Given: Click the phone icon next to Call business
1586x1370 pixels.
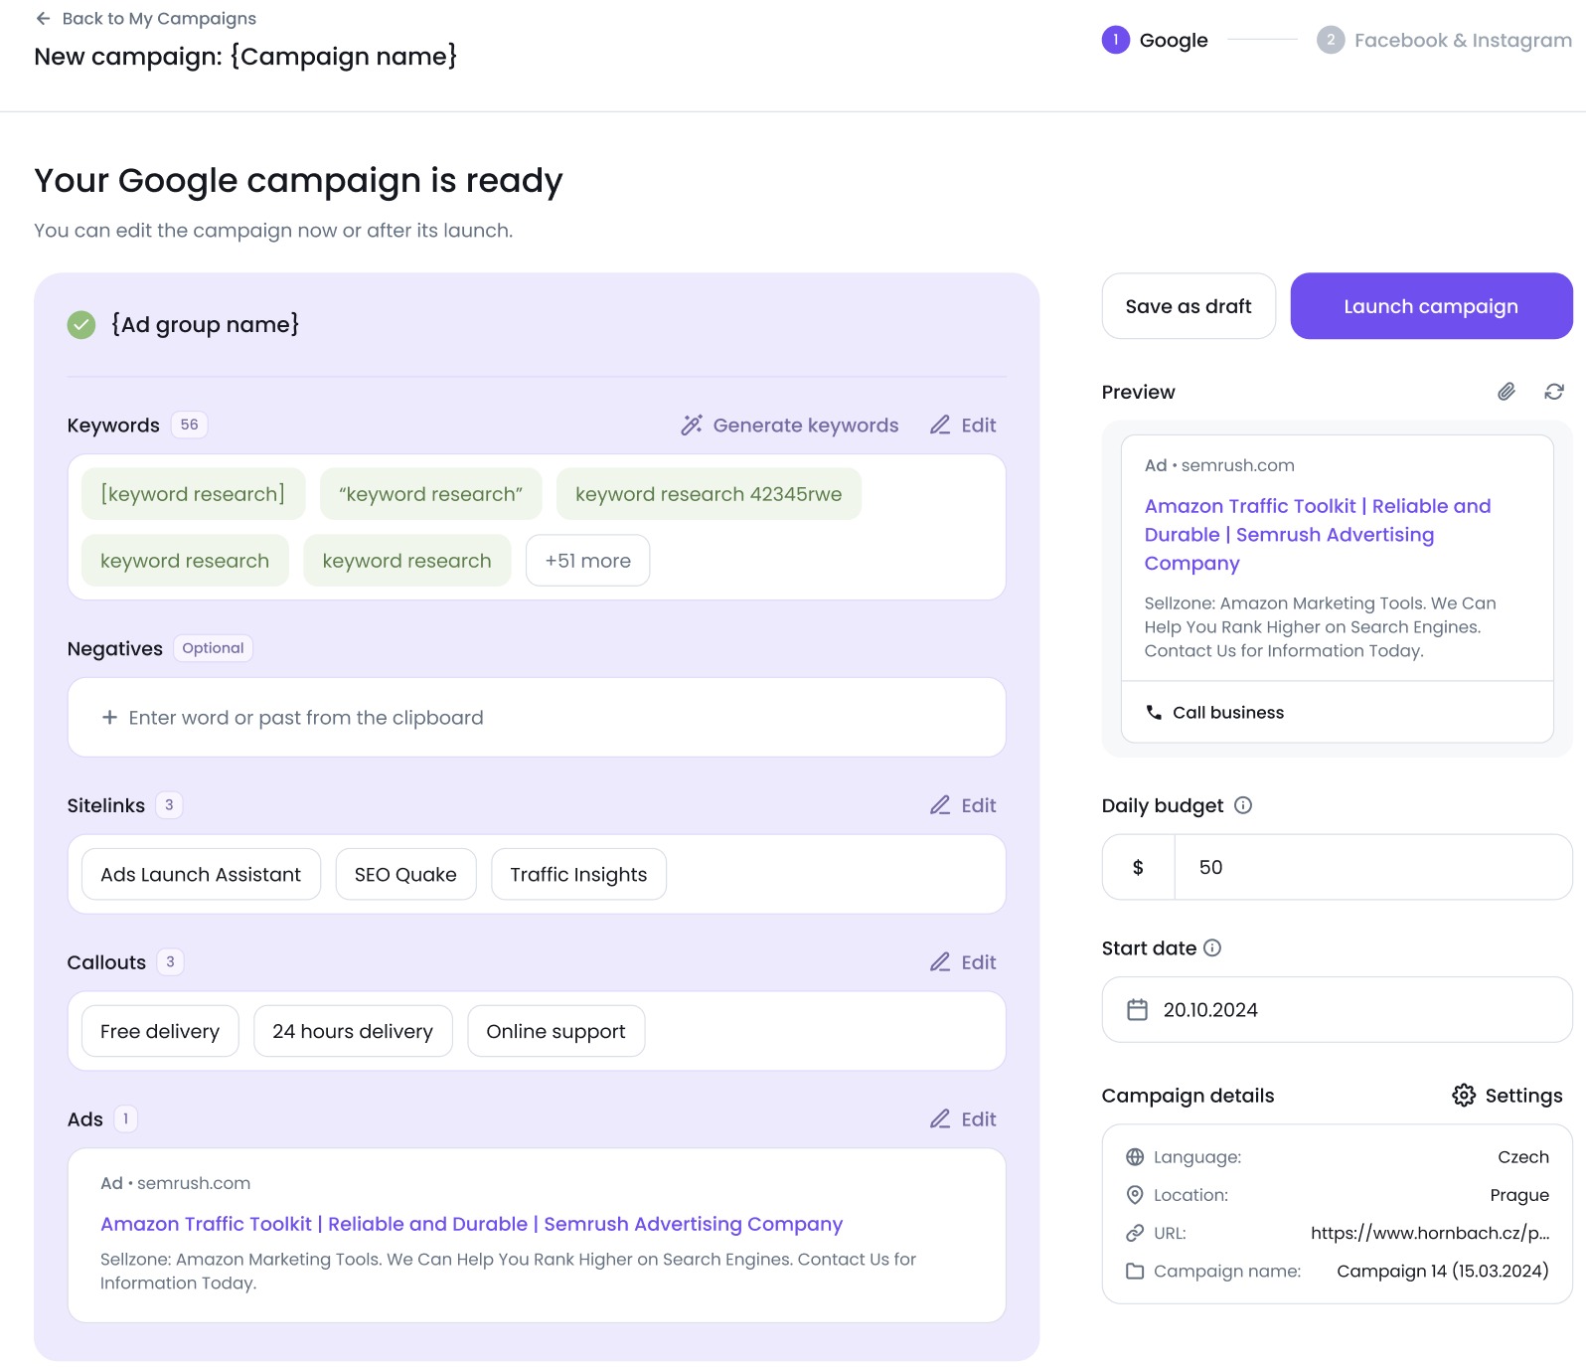Looking at the screenshot, I should (1154, 713).
